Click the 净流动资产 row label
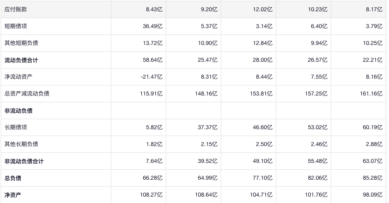389x203 pixels. click(x=18, y=77)
